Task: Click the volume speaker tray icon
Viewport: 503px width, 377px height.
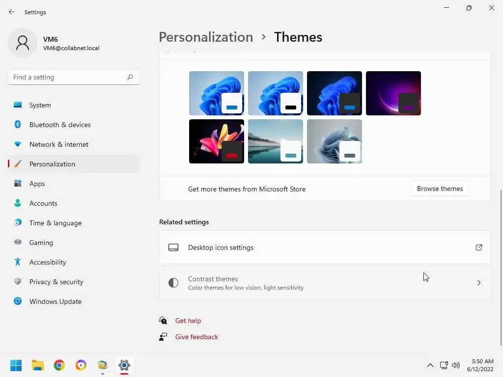Action: click(x=455, y=365)
